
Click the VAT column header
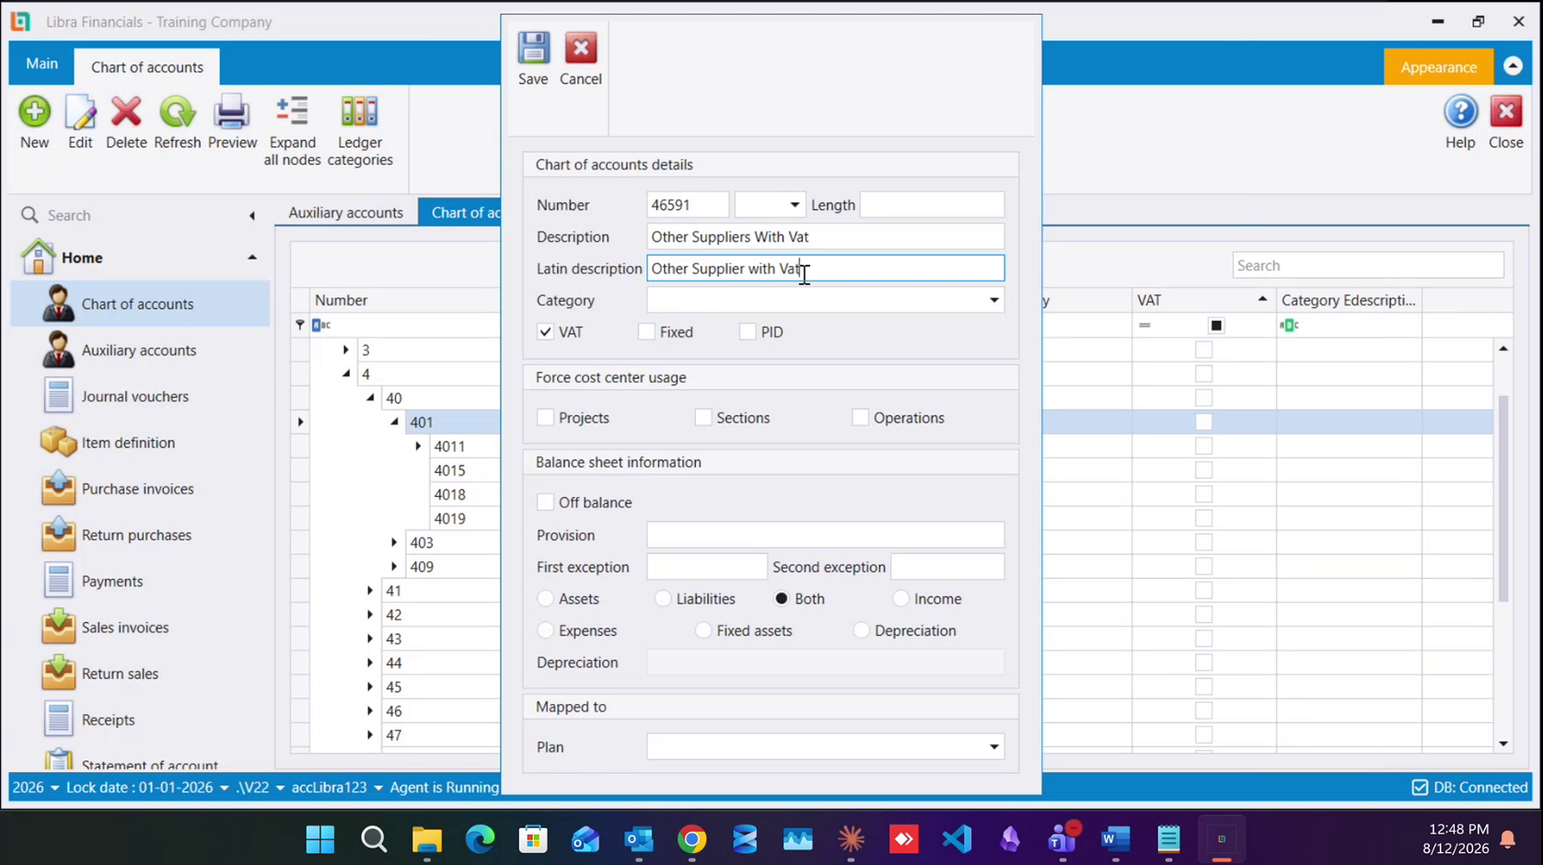[1203, 300]
